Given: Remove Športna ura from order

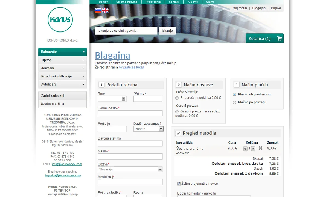Looking at the screenshot, I should 260,148.
